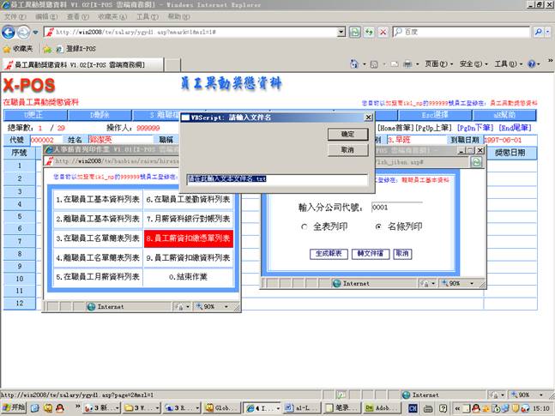Click the 生成報表 button

329,255
